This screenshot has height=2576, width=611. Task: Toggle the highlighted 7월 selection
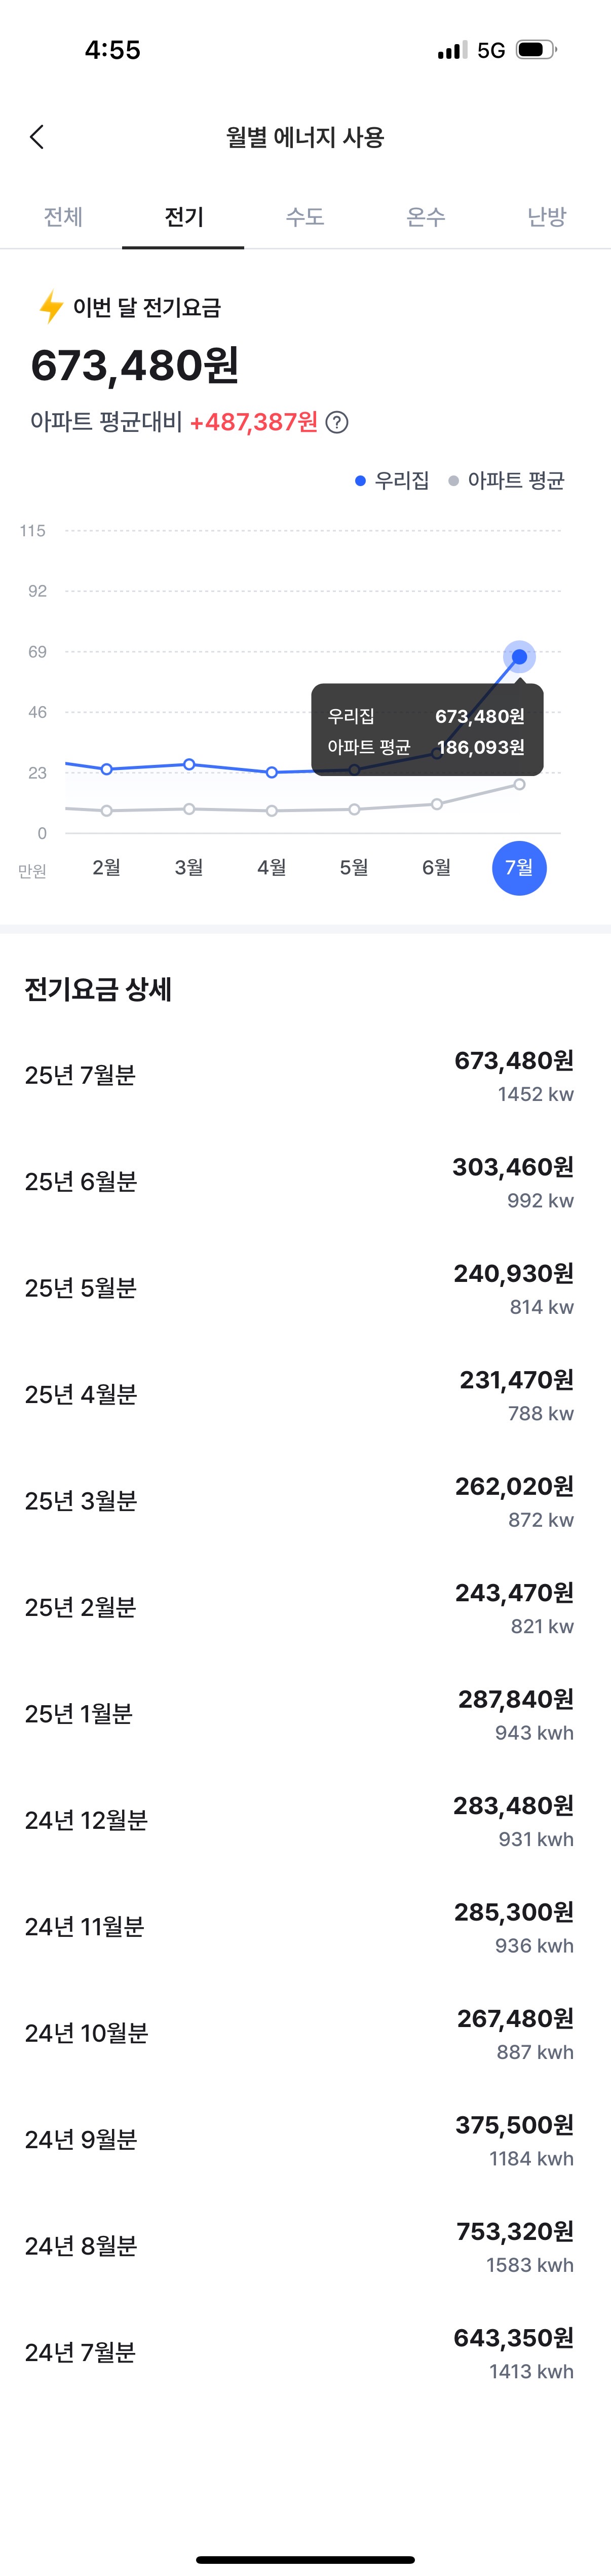(520, 868)
